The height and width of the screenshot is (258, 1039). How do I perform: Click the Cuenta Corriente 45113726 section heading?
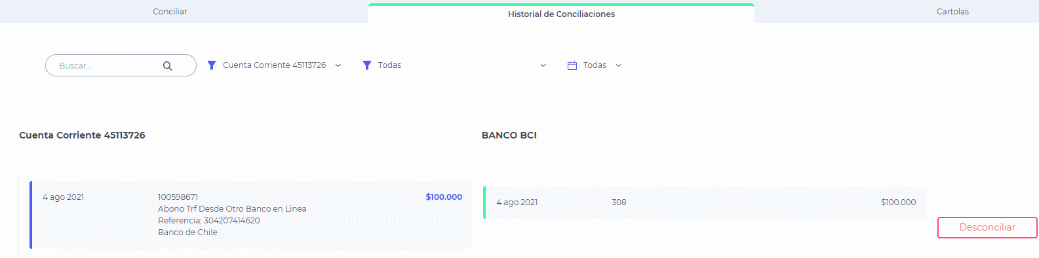(x=82, y=135)
